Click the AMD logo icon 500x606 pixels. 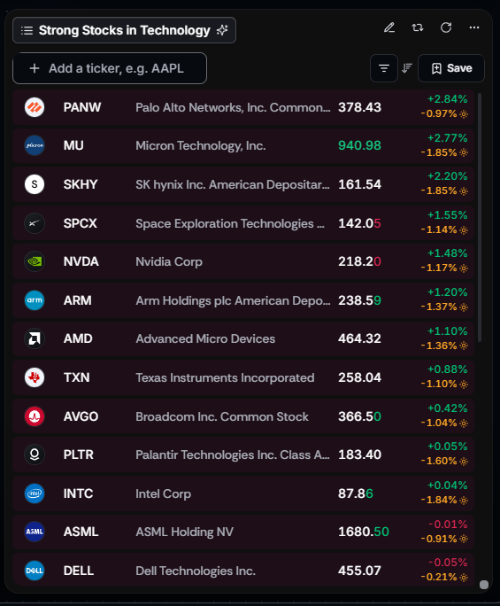[35, 338]
